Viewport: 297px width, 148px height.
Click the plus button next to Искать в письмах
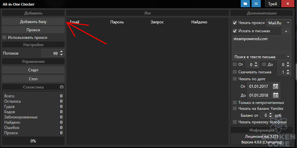point(286,31)
